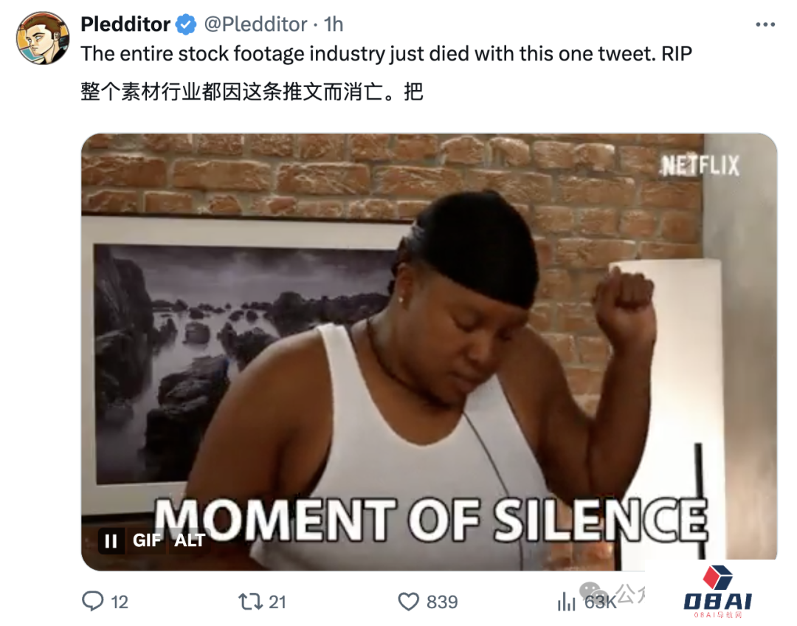Screen dimensions: 797x626
Task: Select the Chinese translated tweet text
Action: pyautogui.click(x=252, y=92)
